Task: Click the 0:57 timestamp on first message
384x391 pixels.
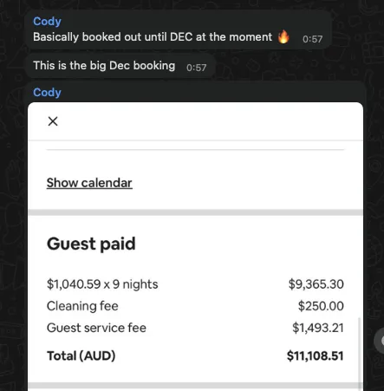Action: pos(312,39)
